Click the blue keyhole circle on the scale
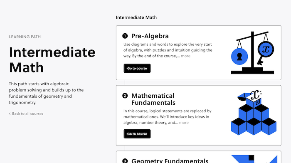 tap(239, 57)
